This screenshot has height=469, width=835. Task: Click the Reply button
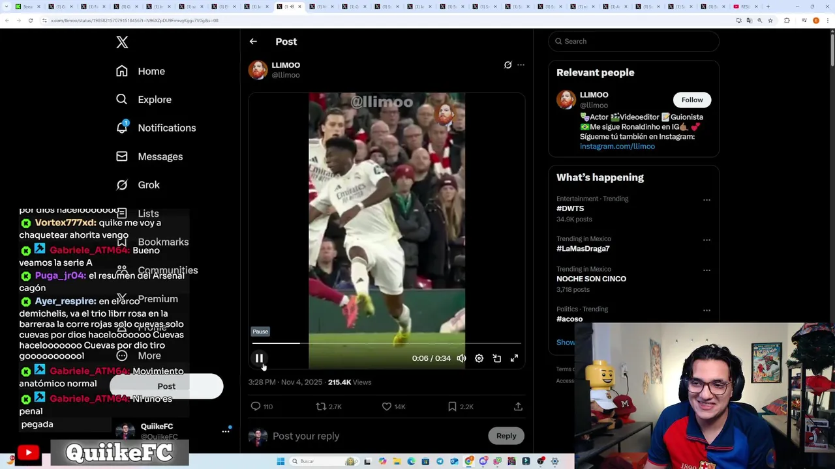(506, 436)
